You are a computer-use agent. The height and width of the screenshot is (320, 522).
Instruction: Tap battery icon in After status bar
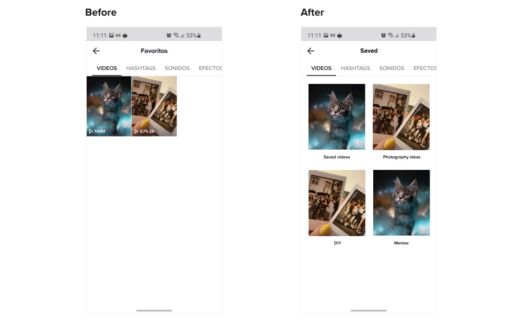(413, 35)
